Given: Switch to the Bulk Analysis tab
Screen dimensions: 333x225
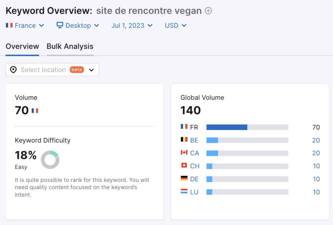Looking at the screenshot, I should click(x=70, y=46).
